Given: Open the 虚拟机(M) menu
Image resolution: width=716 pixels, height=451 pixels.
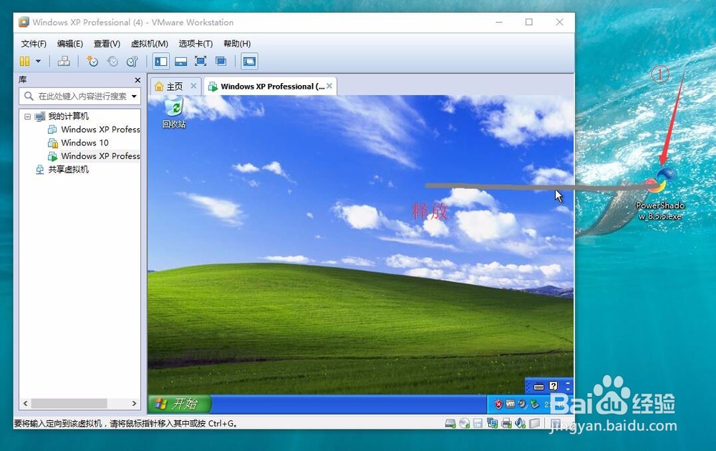Looking at the screenshot, I should point(150,44).
